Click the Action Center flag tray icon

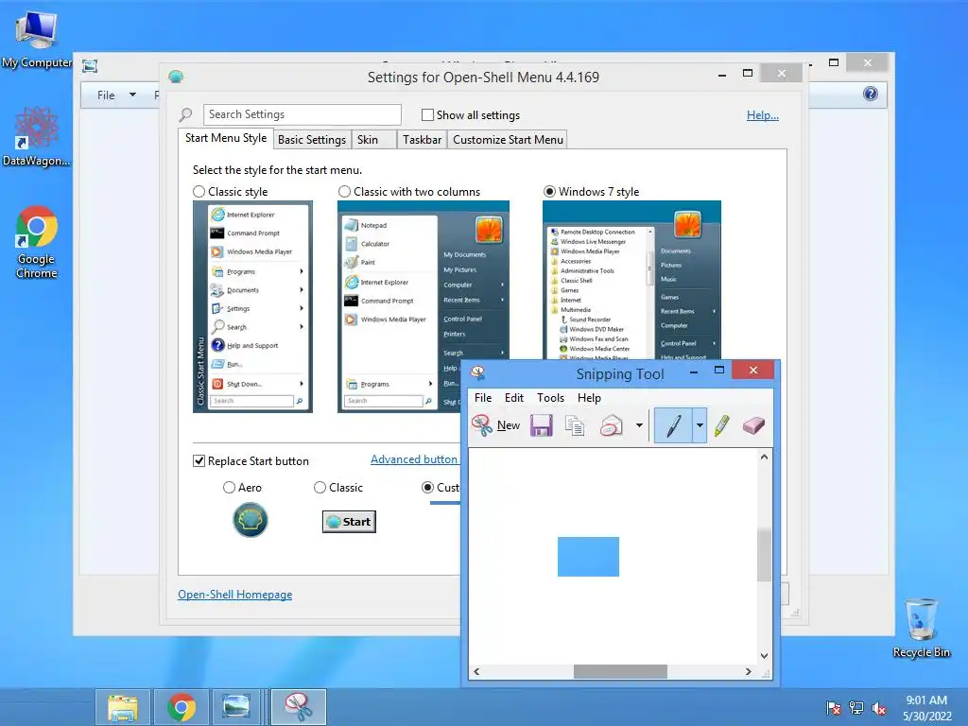tap(834, 707)
